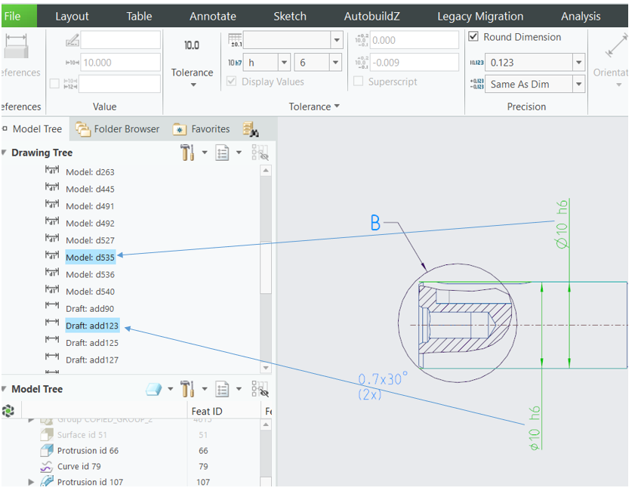Click the Model Tree layer eraser icon
Viewport: 635px width, 494px height.
click(153, 390)
